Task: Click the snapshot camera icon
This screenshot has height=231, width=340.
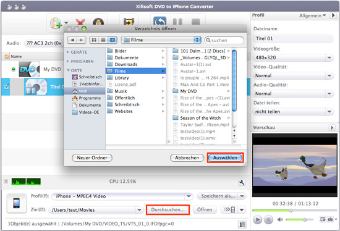Action: 330,219
